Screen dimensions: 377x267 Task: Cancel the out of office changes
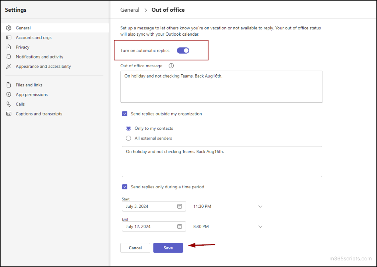(x=135, y=248)
